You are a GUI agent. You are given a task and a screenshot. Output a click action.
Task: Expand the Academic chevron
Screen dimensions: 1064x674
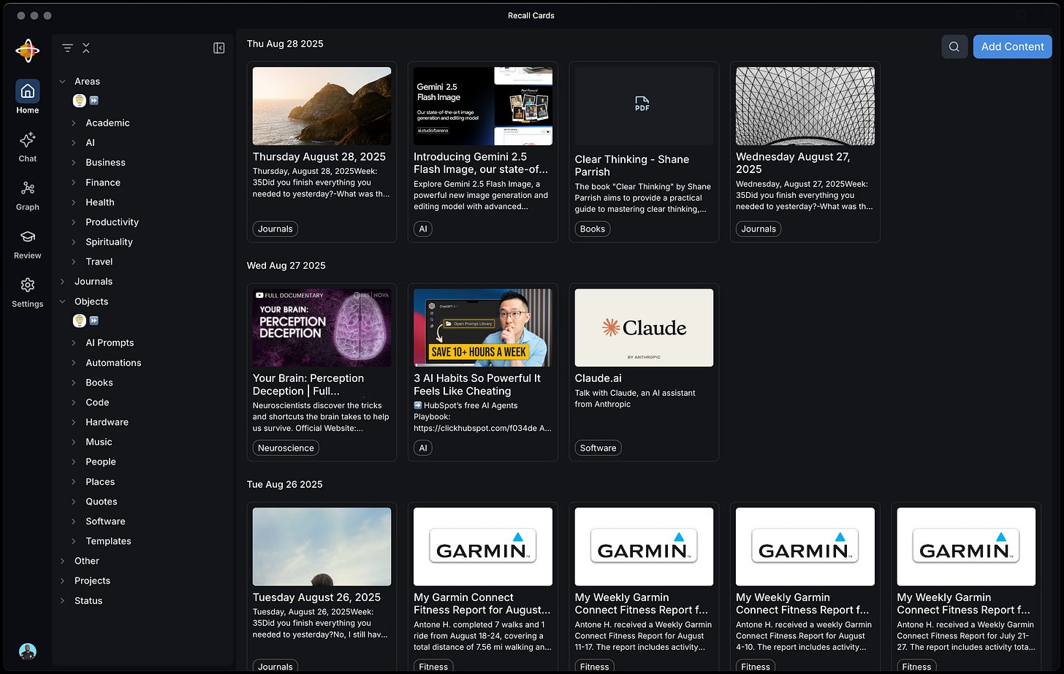[x=74, y=123]
